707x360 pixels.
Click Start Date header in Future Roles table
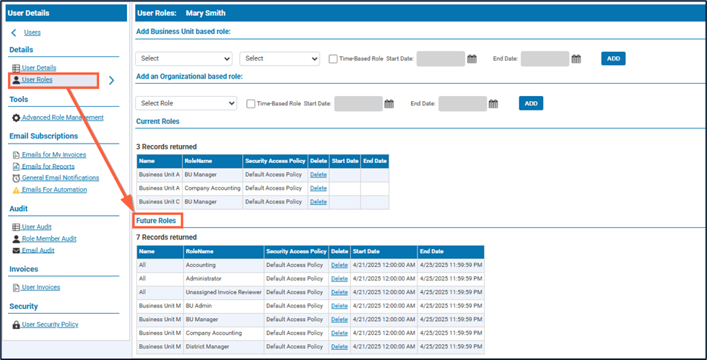(x=384, y=251)
